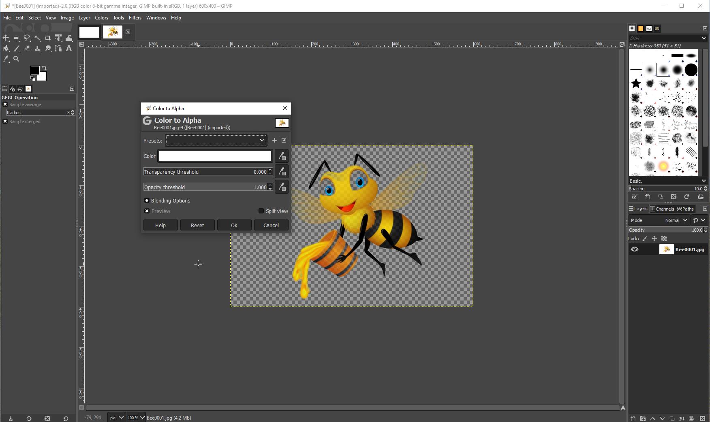Select the Fuzzy Select magic wand tool
The width and height of the screenshot is (710, 422).
pos(37,38)
